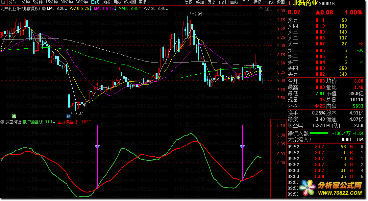Open the chart settings dropdown beside 北陆药业 title
Viewport: 368px width, 201px height.
[44, 9]
